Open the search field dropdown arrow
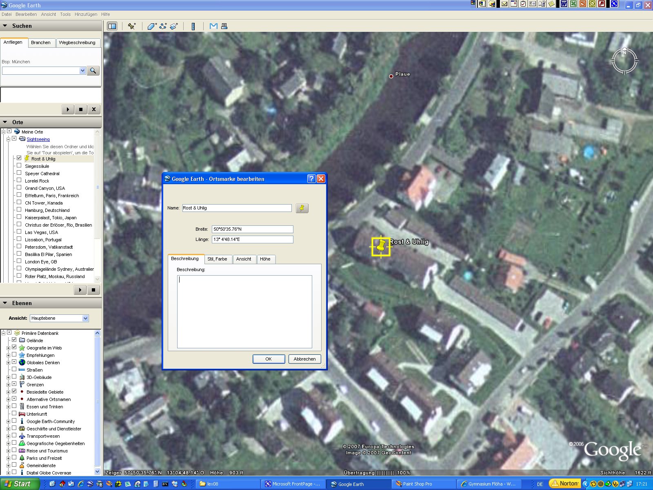Image resolution: width=653 pixels, height=490 pixels. [x=82, y=71]
